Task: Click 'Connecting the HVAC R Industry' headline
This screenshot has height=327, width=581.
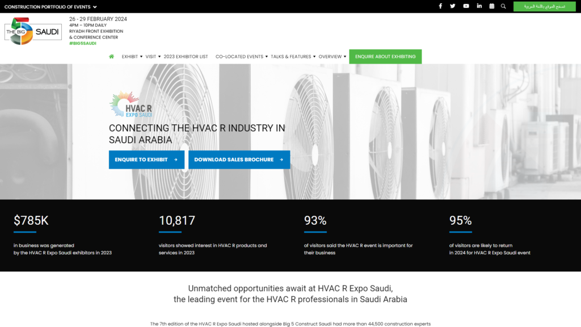Action: click(x=197, y=134)
